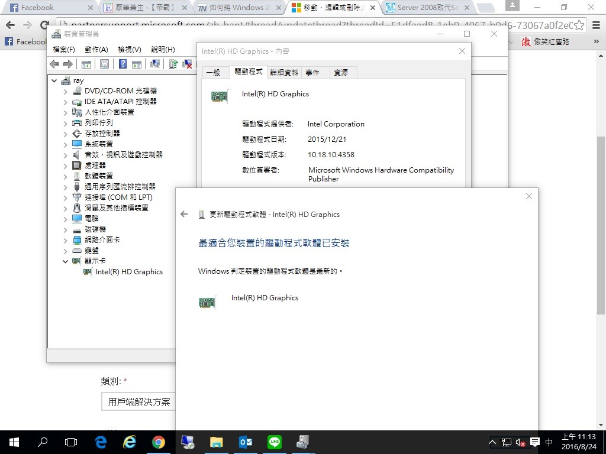Click the Device Manager taskbar icon

303,442
